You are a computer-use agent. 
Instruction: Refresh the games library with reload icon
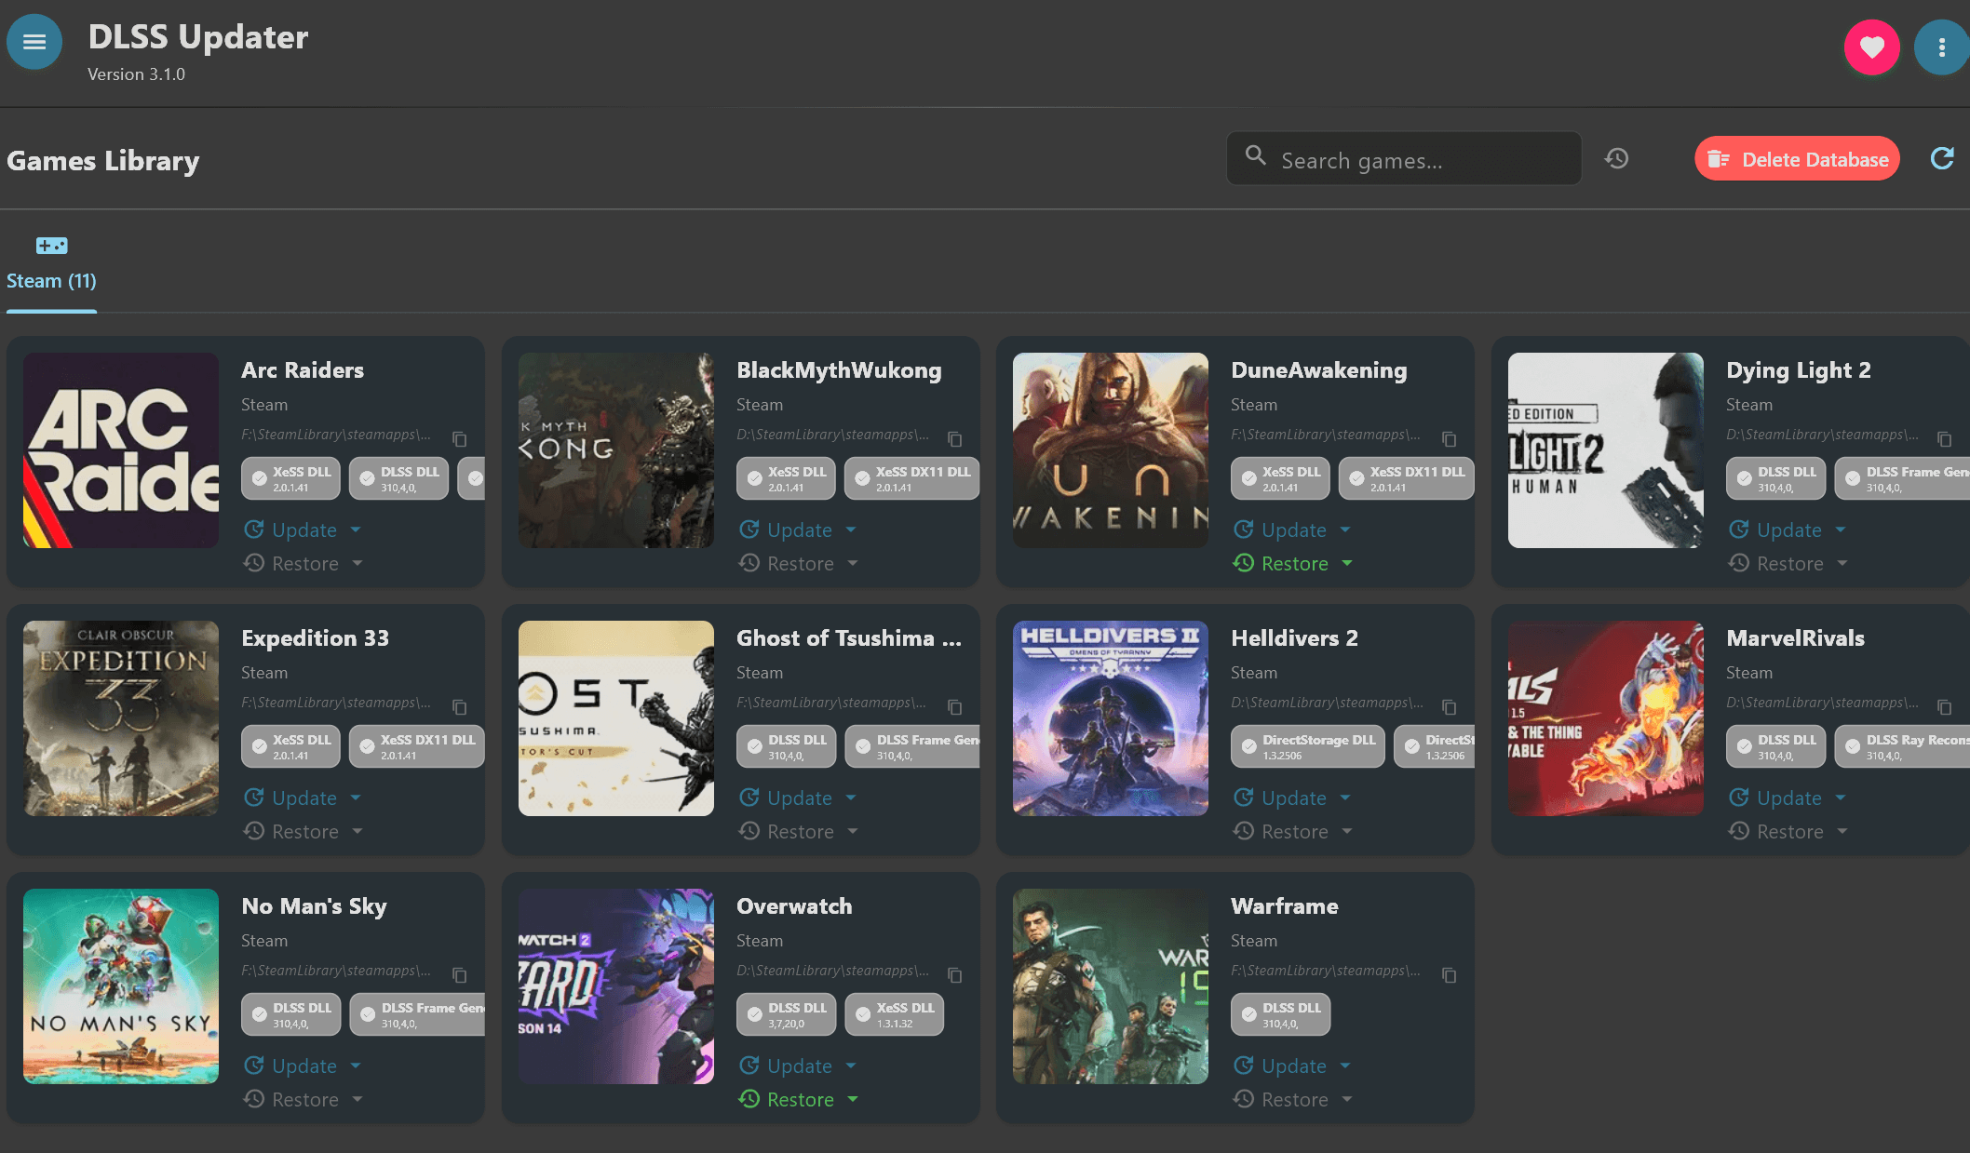[1942, 158]
